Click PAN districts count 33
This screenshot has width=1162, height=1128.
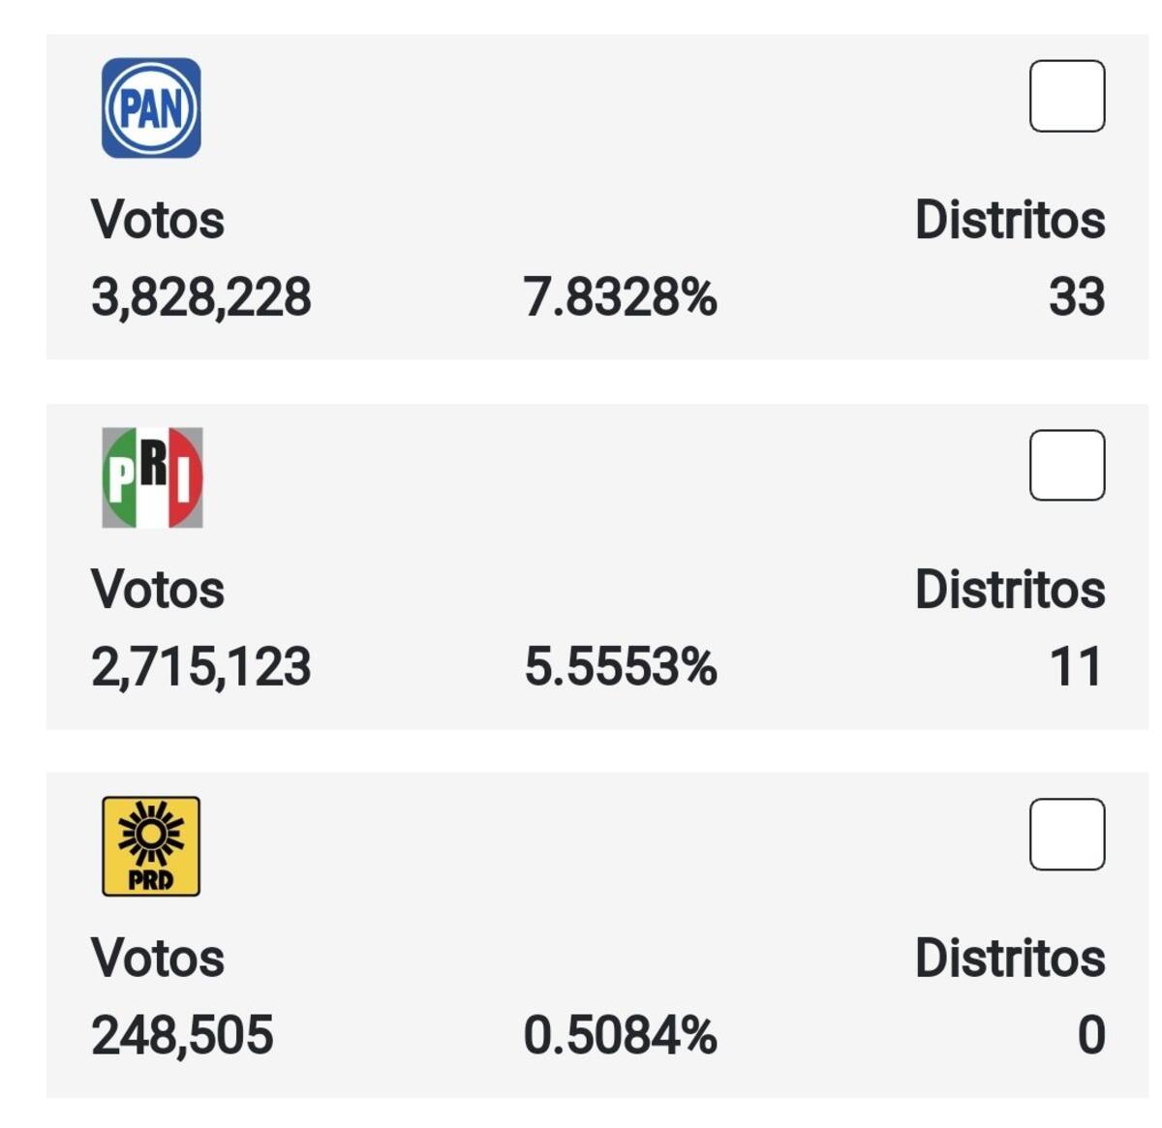click(1077, 297)
